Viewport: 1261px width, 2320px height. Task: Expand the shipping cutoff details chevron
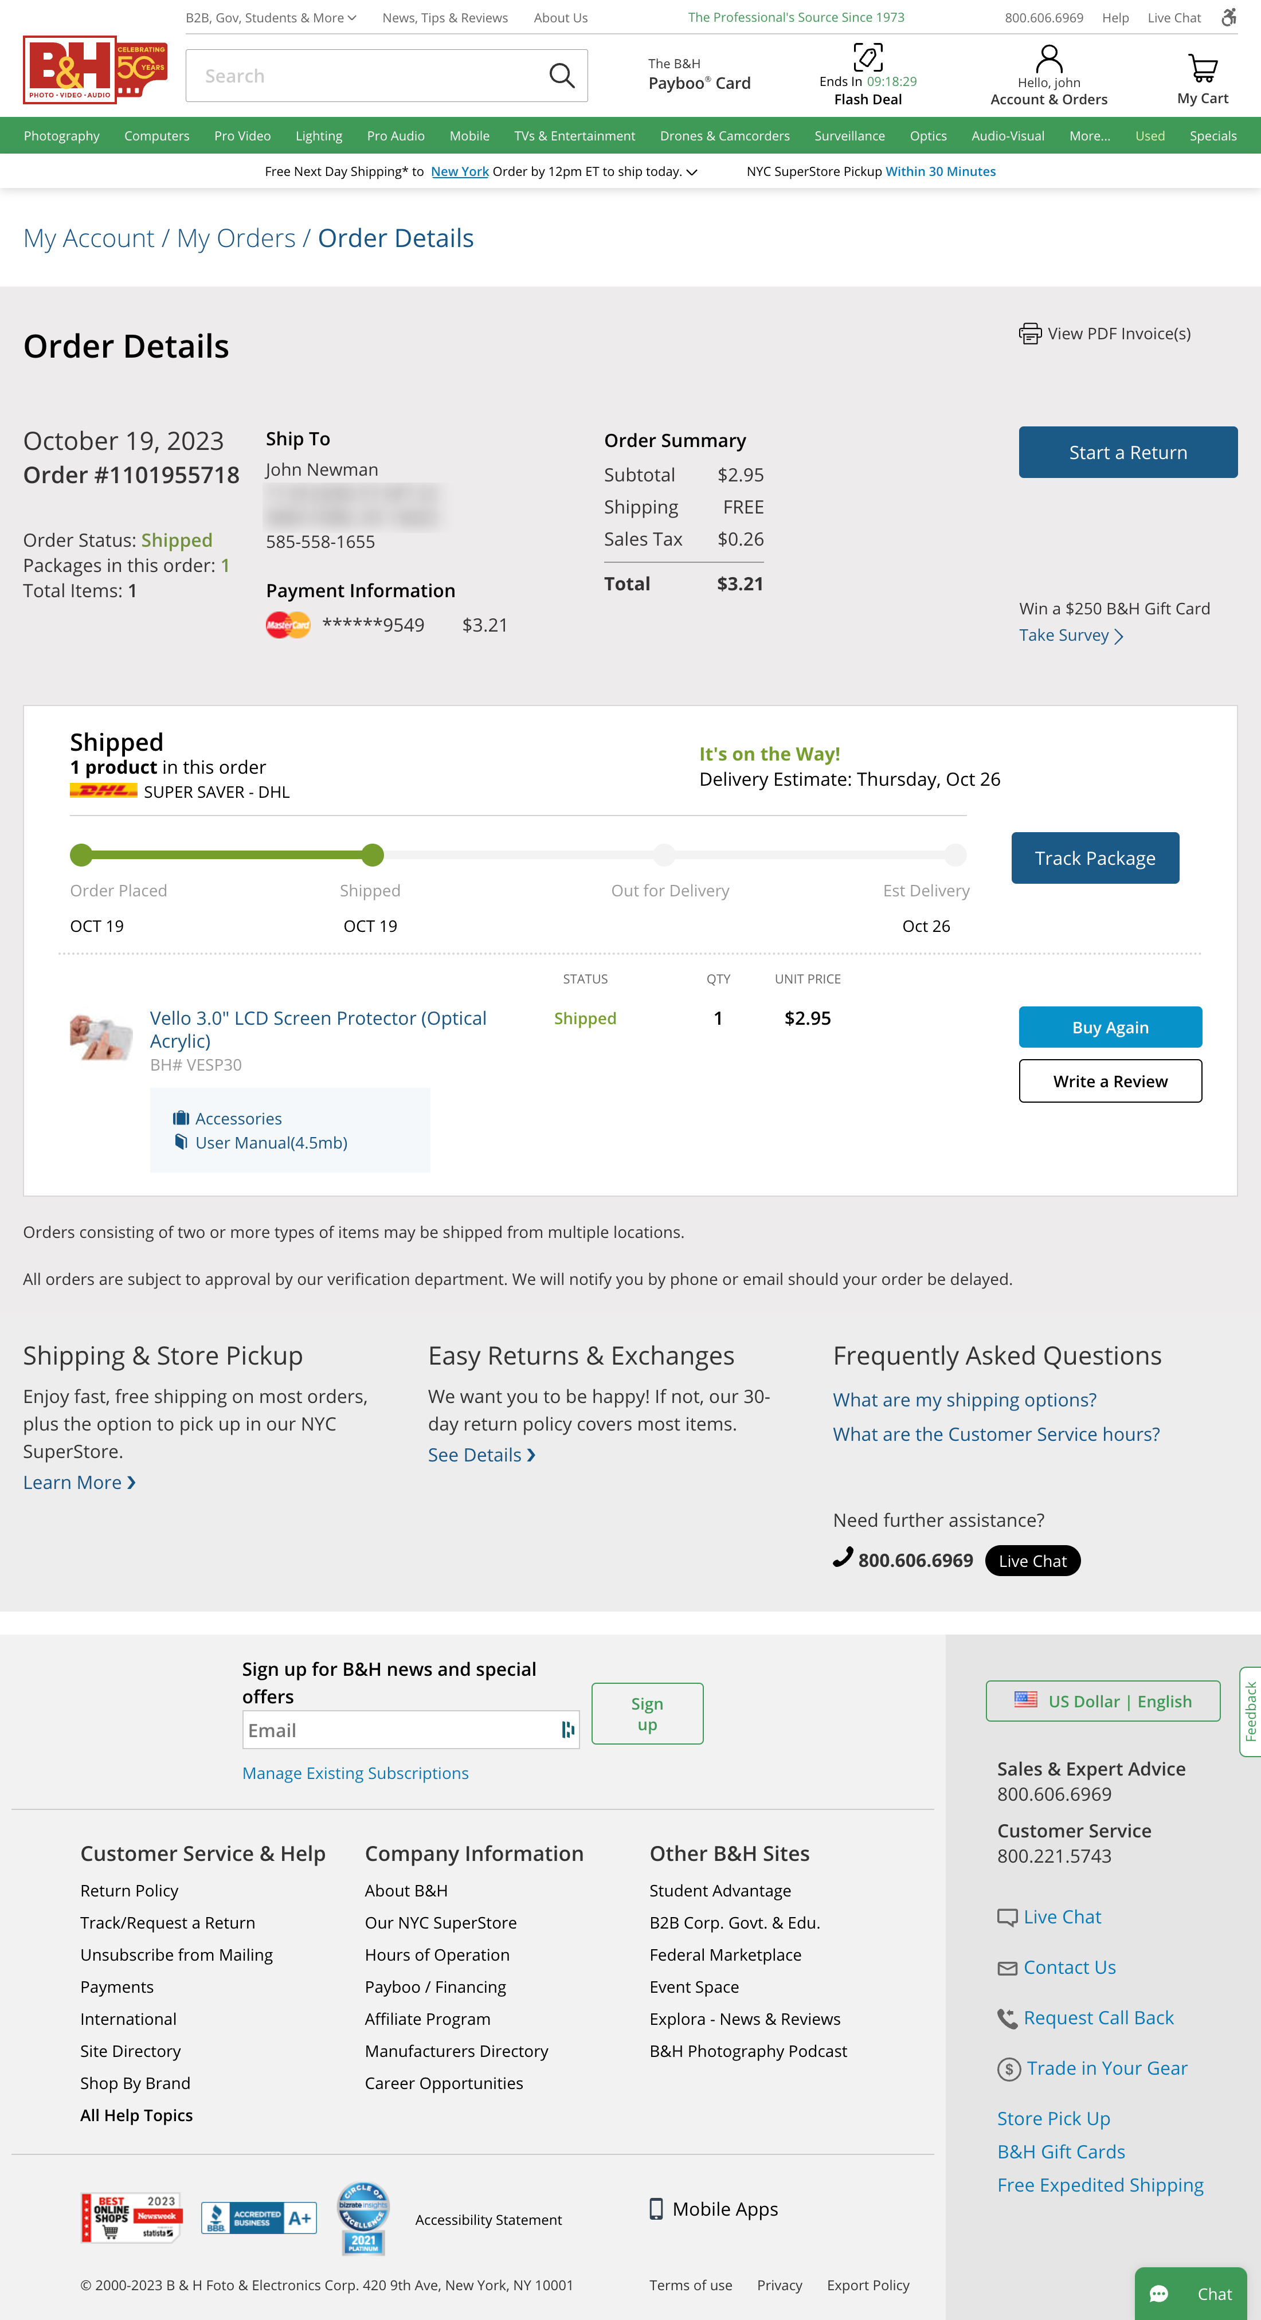click(x=692, y=172)
